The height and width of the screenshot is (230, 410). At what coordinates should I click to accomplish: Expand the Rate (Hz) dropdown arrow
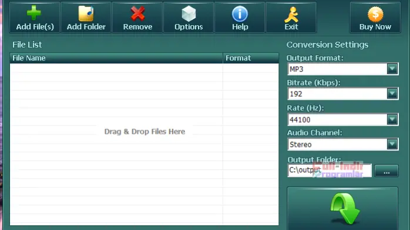click(x=392, y=120)
